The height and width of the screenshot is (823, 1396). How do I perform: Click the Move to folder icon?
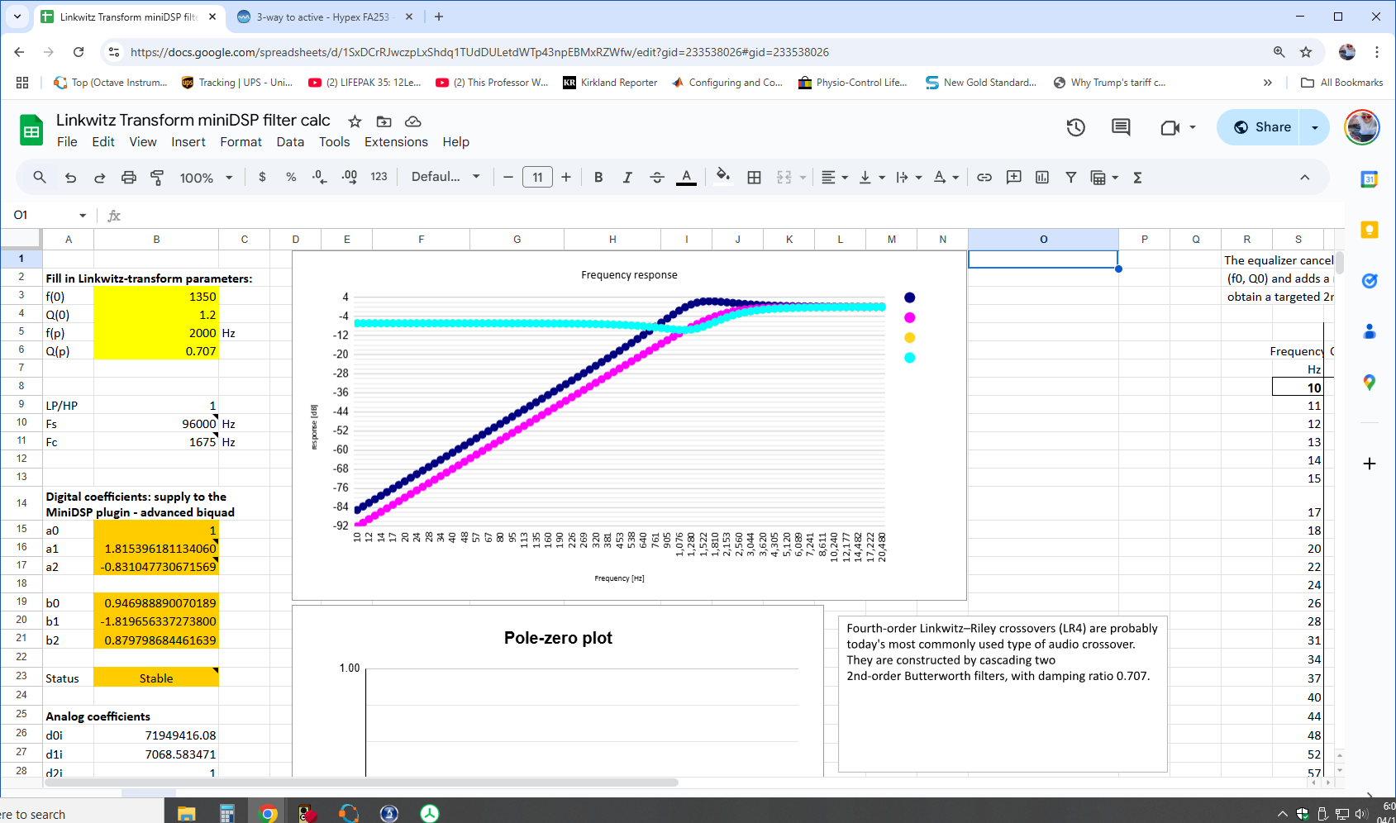point(384,121)
